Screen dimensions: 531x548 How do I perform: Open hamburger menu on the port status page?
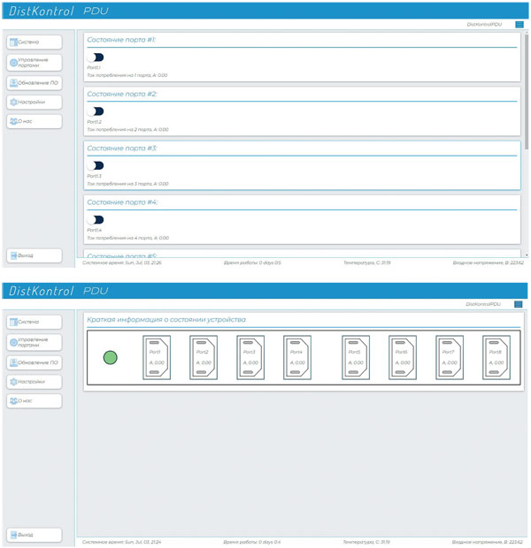tap(519, 25)
